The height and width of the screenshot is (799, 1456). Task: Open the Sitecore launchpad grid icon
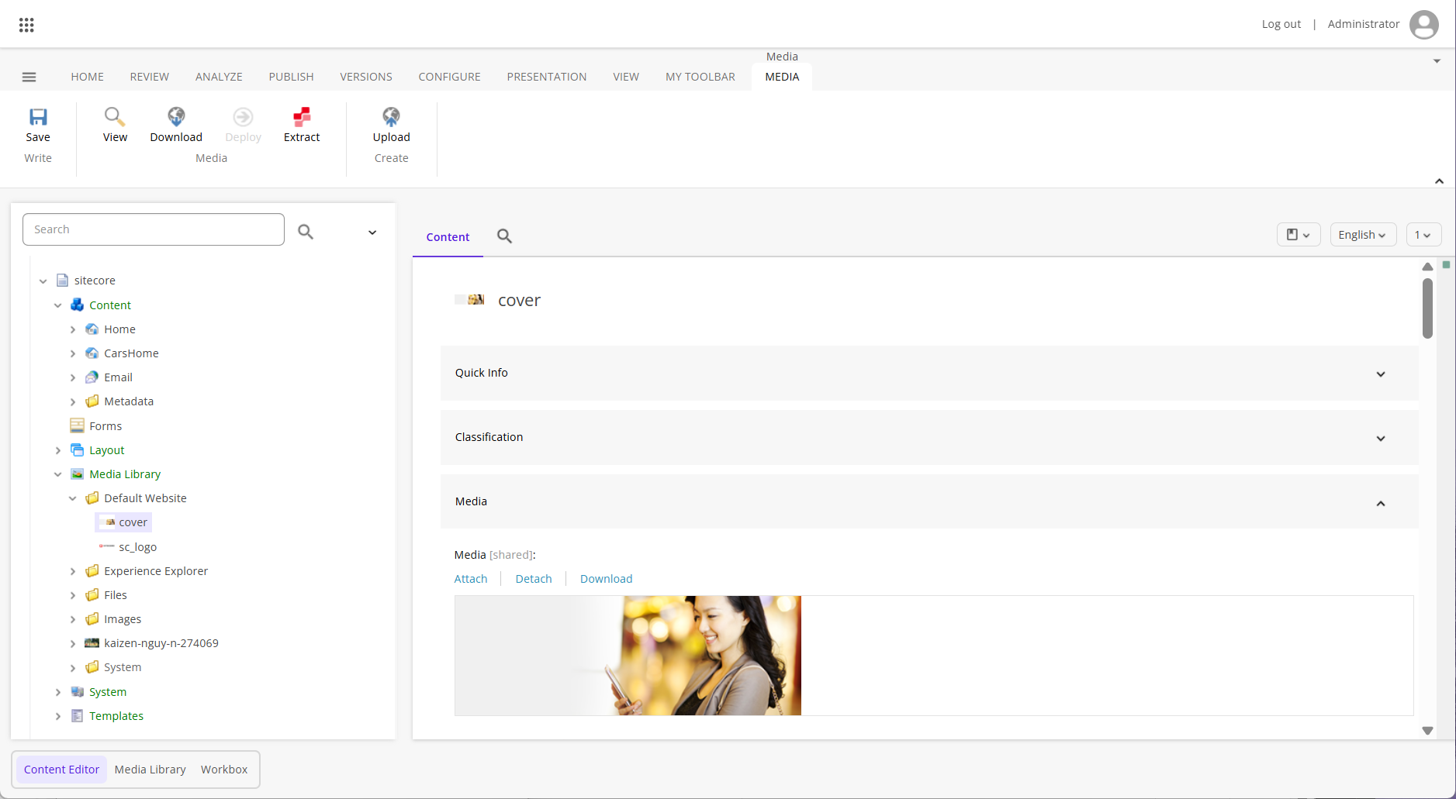tap(26, 25)
